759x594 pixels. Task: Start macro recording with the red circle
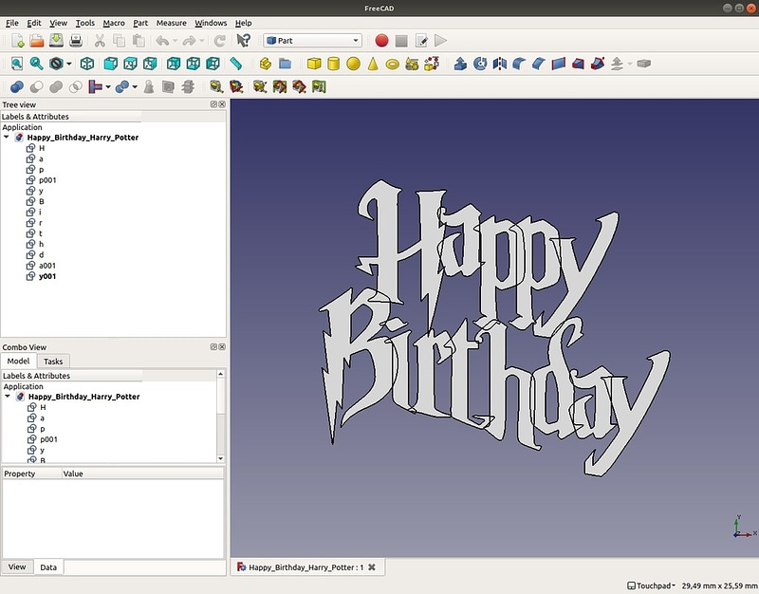pos(381,41)
